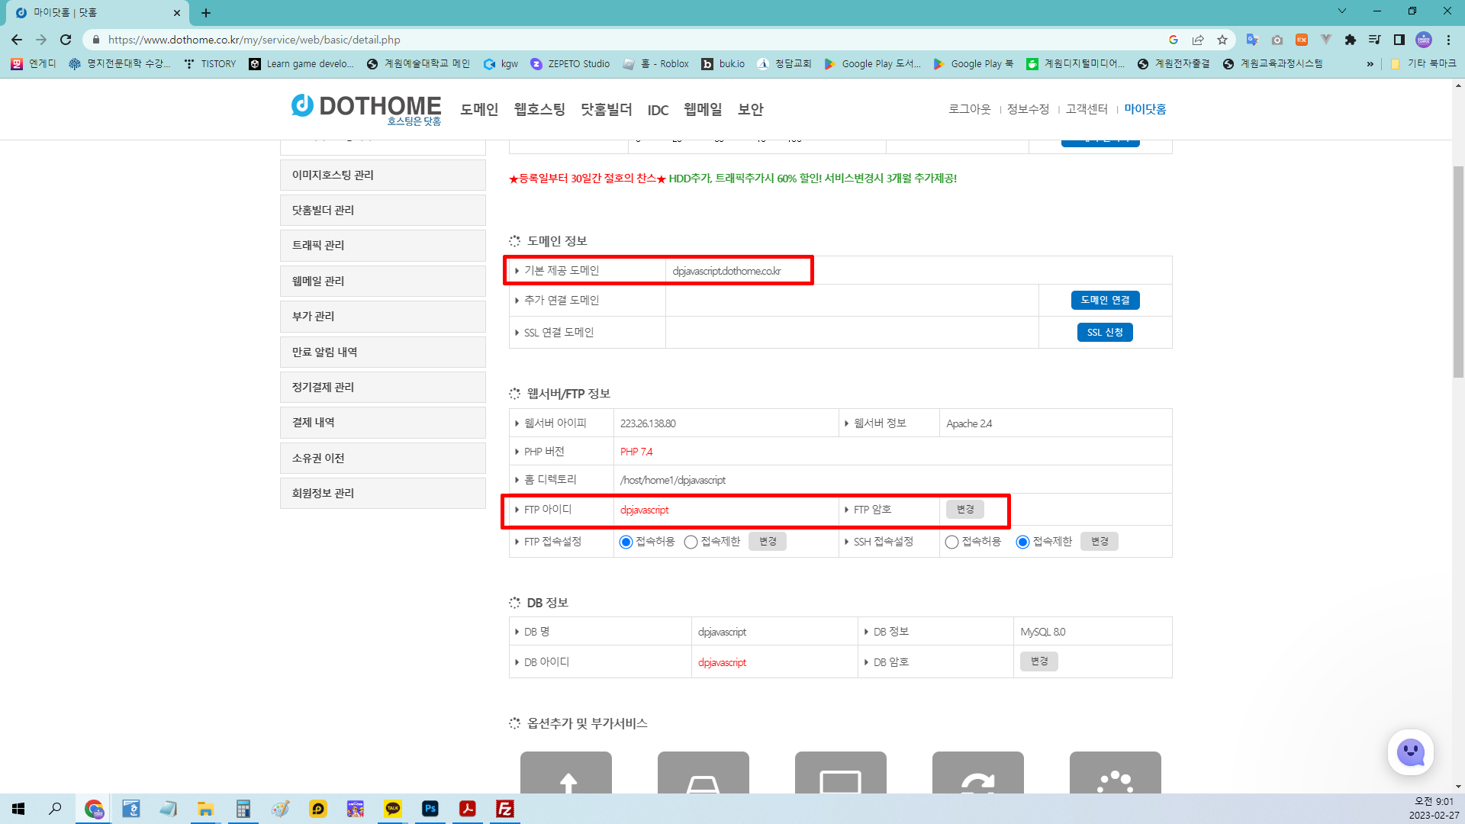Open the chatbot assistant floating icon
1465x824 pixels.
coord(1410,752)
